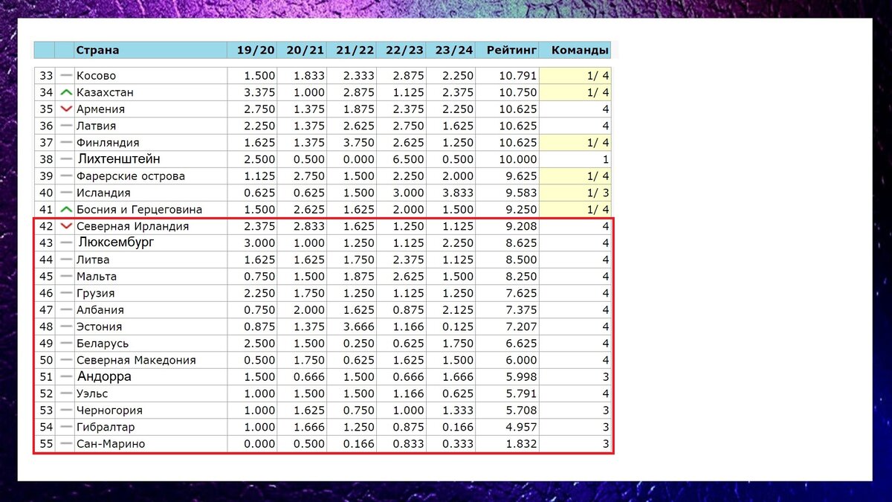Click the country name Латвия
Screen dimensions: 892x502
click(x=97, y=126)
